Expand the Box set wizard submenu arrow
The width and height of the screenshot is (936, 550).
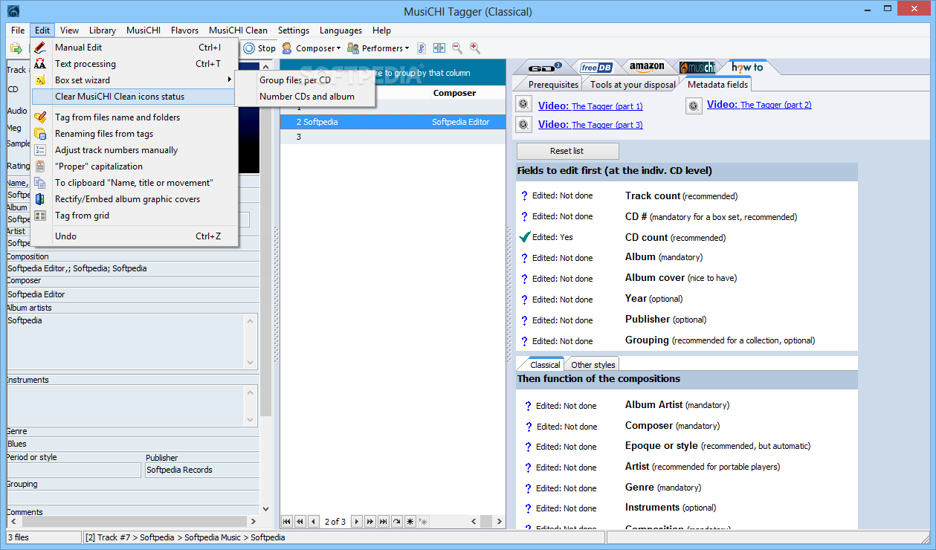[230, 80]
